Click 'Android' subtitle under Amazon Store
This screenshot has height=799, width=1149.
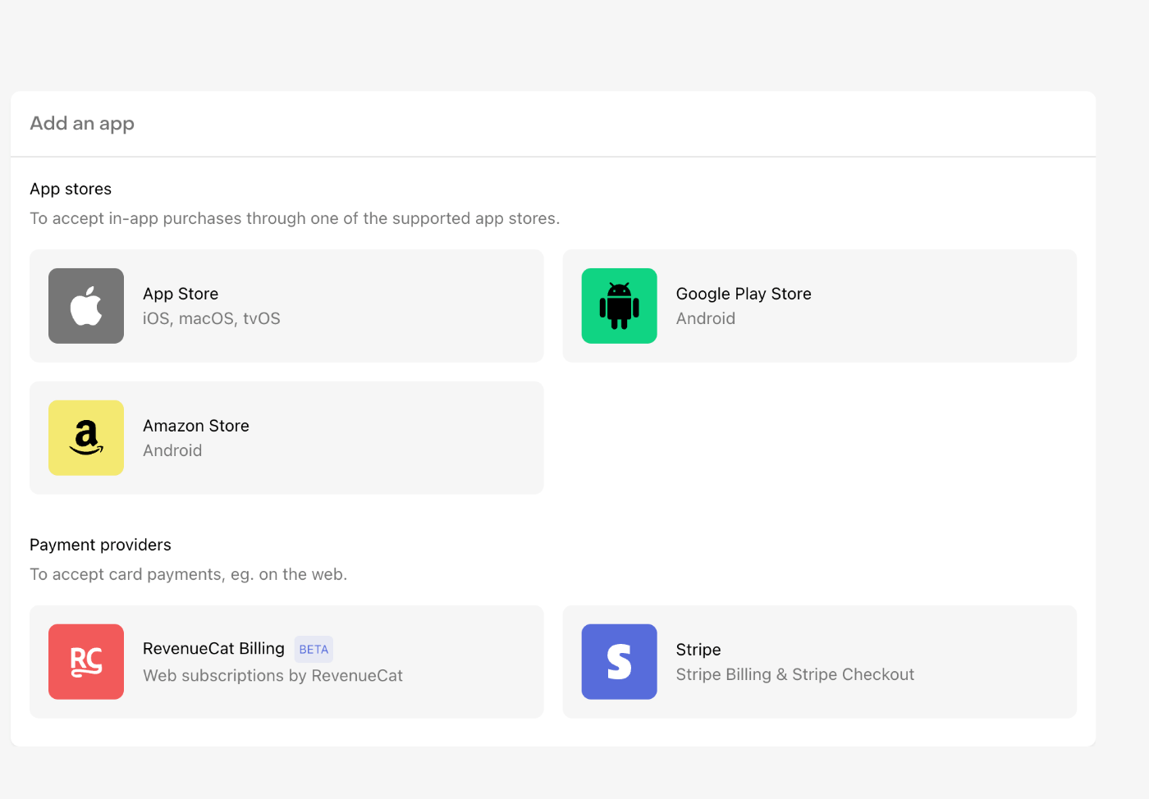tap(172, 450)
